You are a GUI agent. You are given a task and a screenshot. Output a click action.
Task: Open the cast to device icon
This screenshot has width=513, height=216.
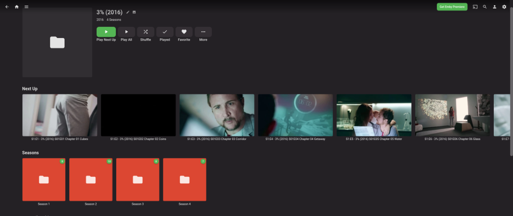coord(475,7)
